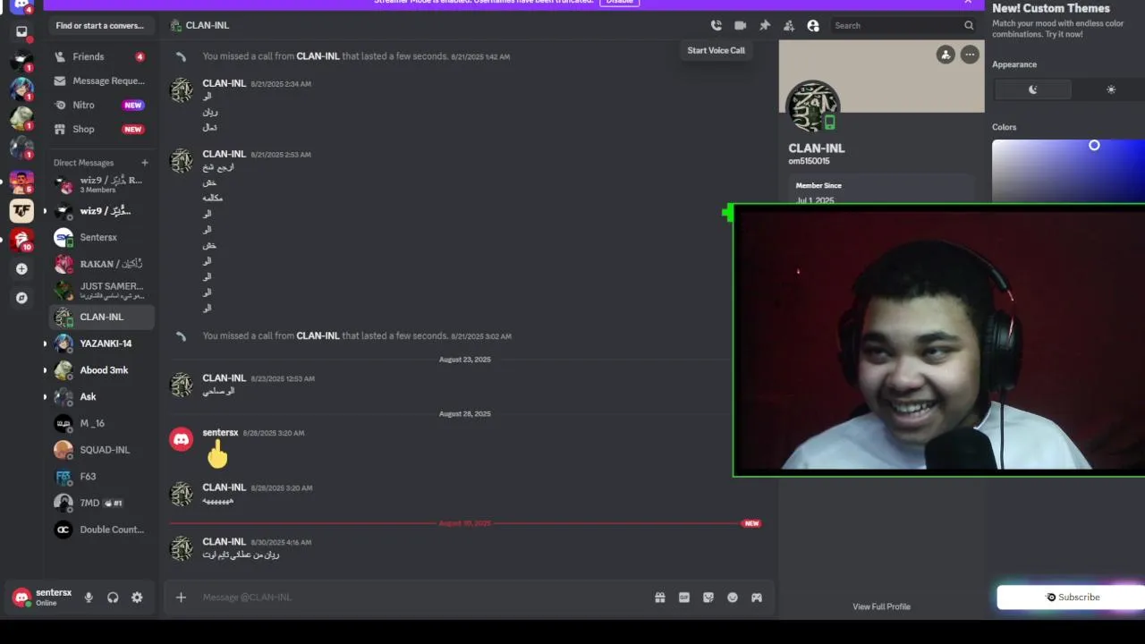Open the Friends tab

101,56
